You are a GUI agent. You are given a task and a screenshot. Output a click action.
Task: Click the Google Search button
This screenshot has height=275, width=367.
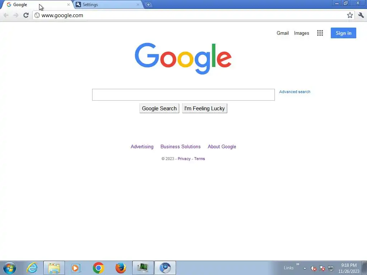[159, 108]
